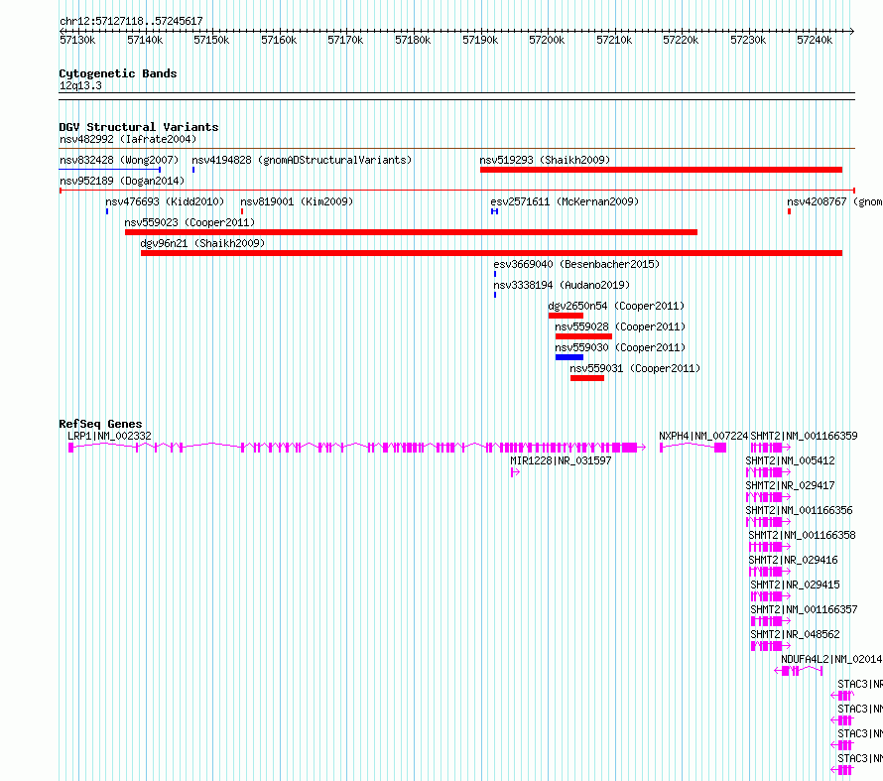Image resolution: width=883 pixels, height=781 pixels.
Task: Click the RefSeq Genes track title
Action: (100, 424)
